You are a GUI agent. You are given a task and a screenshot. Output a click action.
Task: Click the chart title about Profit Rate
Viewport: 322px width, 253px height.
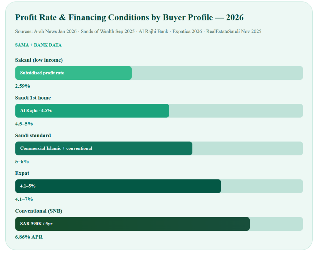pos(129,17)
